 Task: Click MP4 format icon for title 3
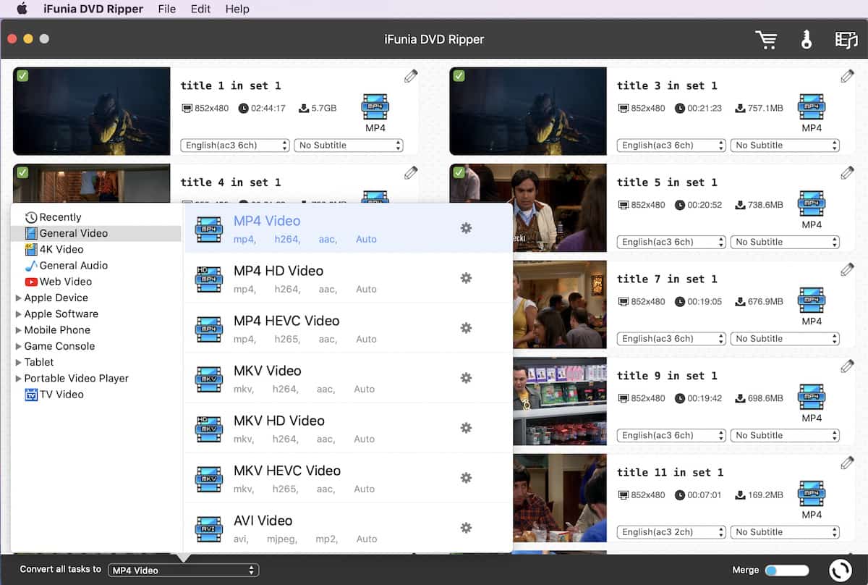pyautogui.click(x=811, y=107)
